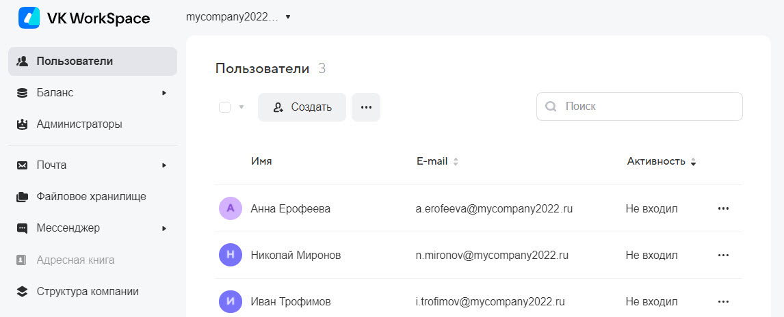Click the Пользователи 3 page heading
Image resolution: width=784 pixels, height=317 pixels.
270,68
